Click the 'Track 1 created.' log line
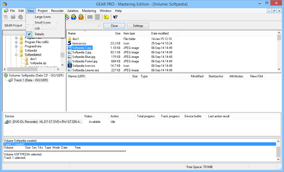The width and height of the screenshot is (284, 172). (x=140, y=144)
